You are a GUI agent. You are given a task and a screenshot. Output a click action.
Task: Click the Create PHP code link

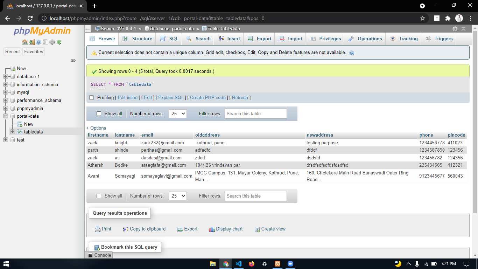[x=208, y=98]
